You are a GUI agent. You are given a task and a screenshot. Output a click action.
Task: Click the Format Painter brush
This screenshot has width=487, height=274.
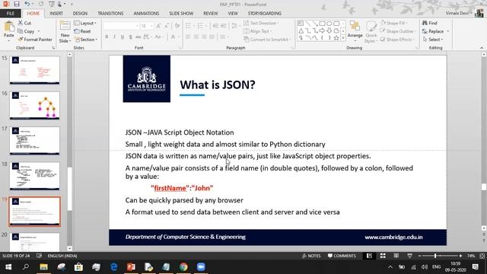[35, 40]
